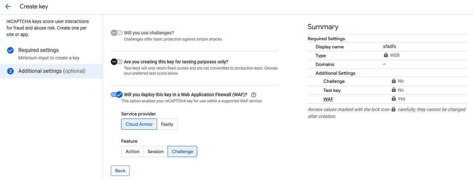Screen dimensions: 474x180
Task: Click the Back button
Action: pyautogui.click(x=120, y=171)
